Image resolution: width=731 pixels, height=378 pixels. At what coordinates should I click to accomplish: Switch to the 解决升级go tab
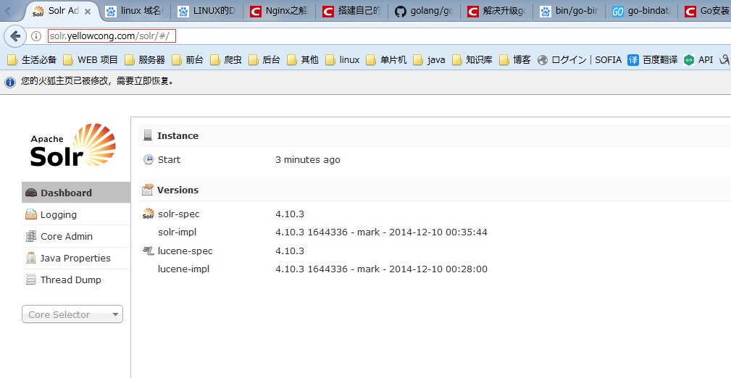pos(497,11)
